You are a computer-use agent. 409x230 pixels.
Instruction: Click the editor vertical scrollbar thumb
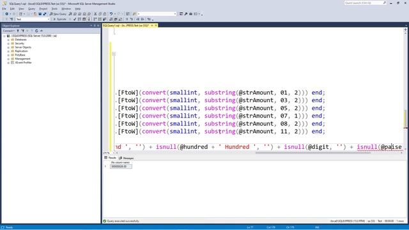405,119
